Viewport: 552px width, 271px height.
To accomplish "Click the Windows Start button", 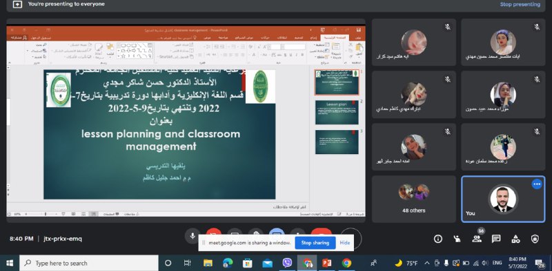I will [10, 263].
